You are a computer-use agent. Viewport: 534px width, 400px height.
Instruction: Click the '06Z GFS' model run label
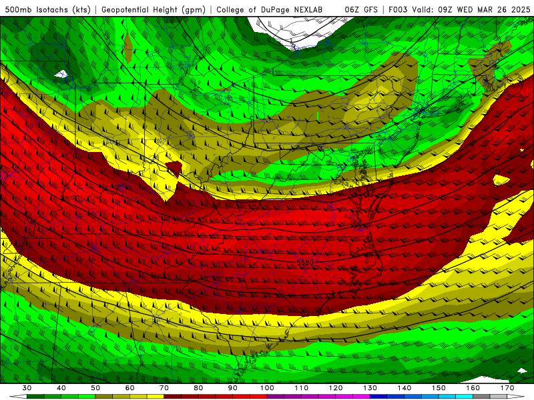[x=361, y=9]
